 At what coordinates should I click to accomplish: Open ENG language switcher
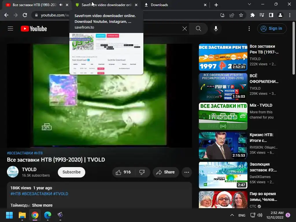point(242,215)
